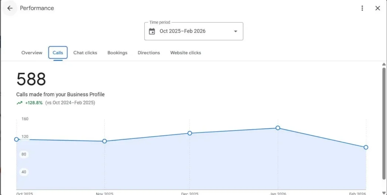Click the Oct 2025 data point on chart
This screenshot has height=195, width=387.
coord(17,139)
